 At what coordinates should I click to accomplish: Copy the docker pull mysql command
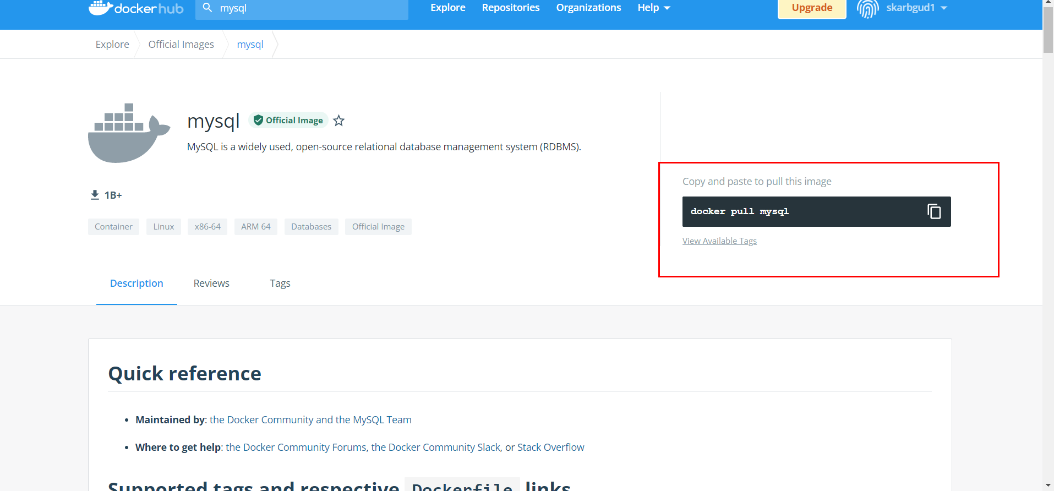click(934, 211)
